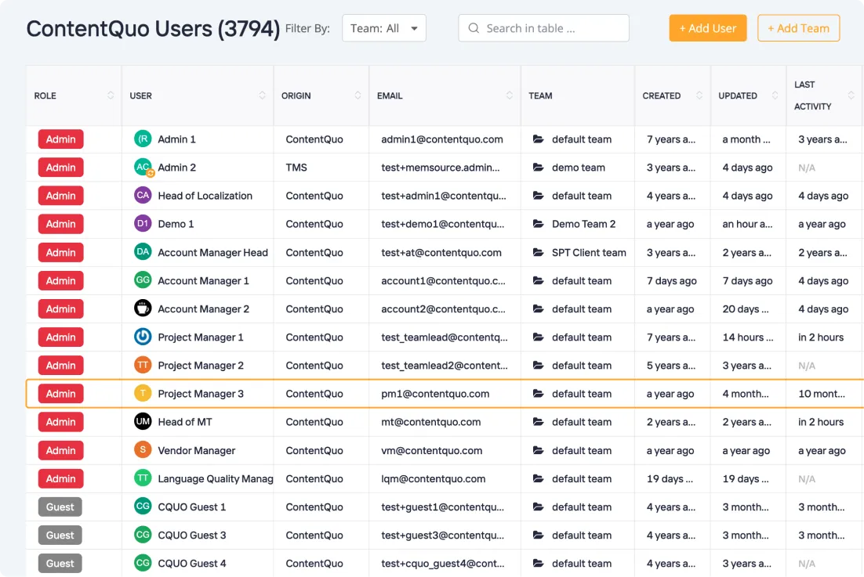
Task: Toggle sorting on the User column
Action: coord(262,96)
